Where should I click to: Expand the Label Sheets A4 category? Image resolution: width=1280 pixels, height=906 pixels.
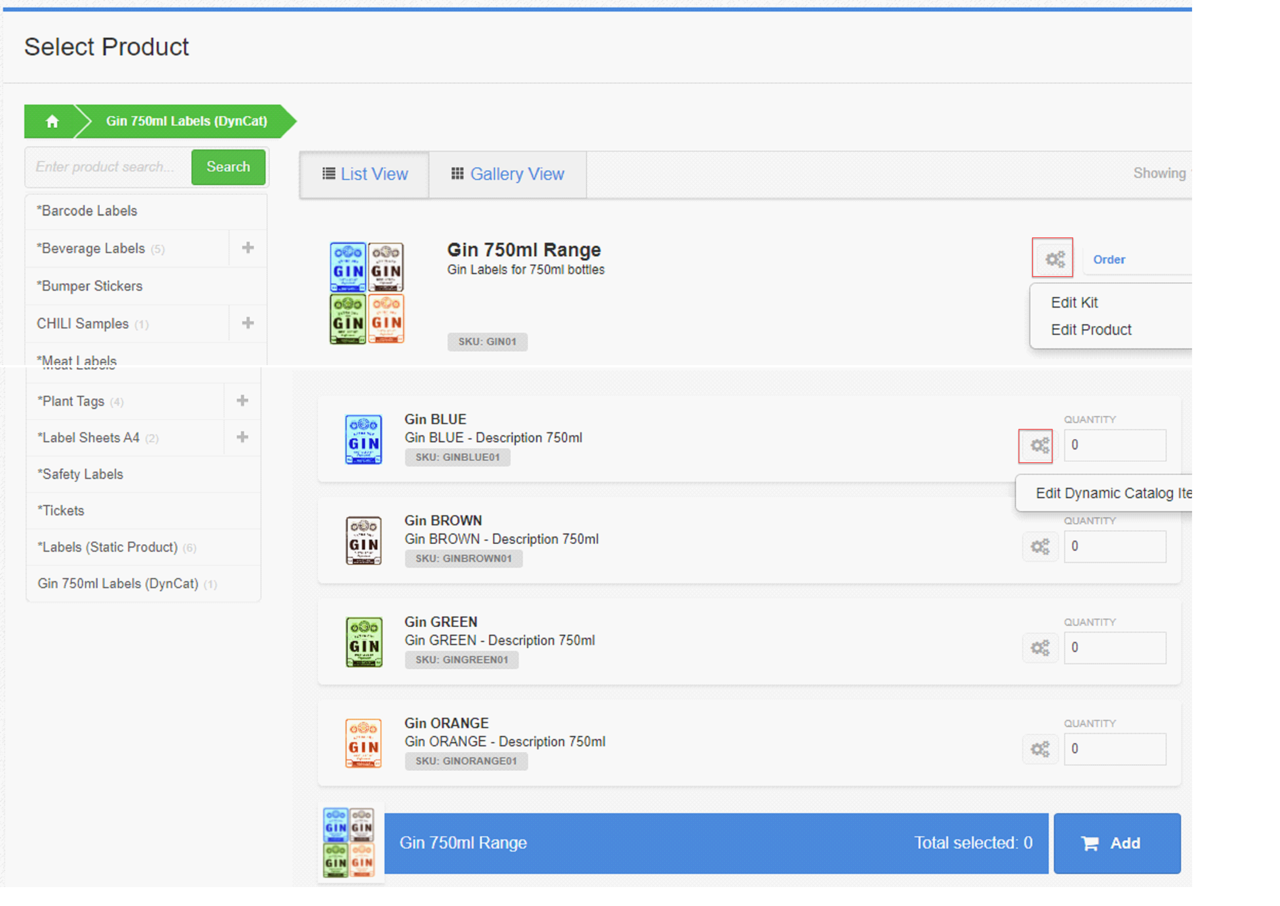[x=242, y=437]
